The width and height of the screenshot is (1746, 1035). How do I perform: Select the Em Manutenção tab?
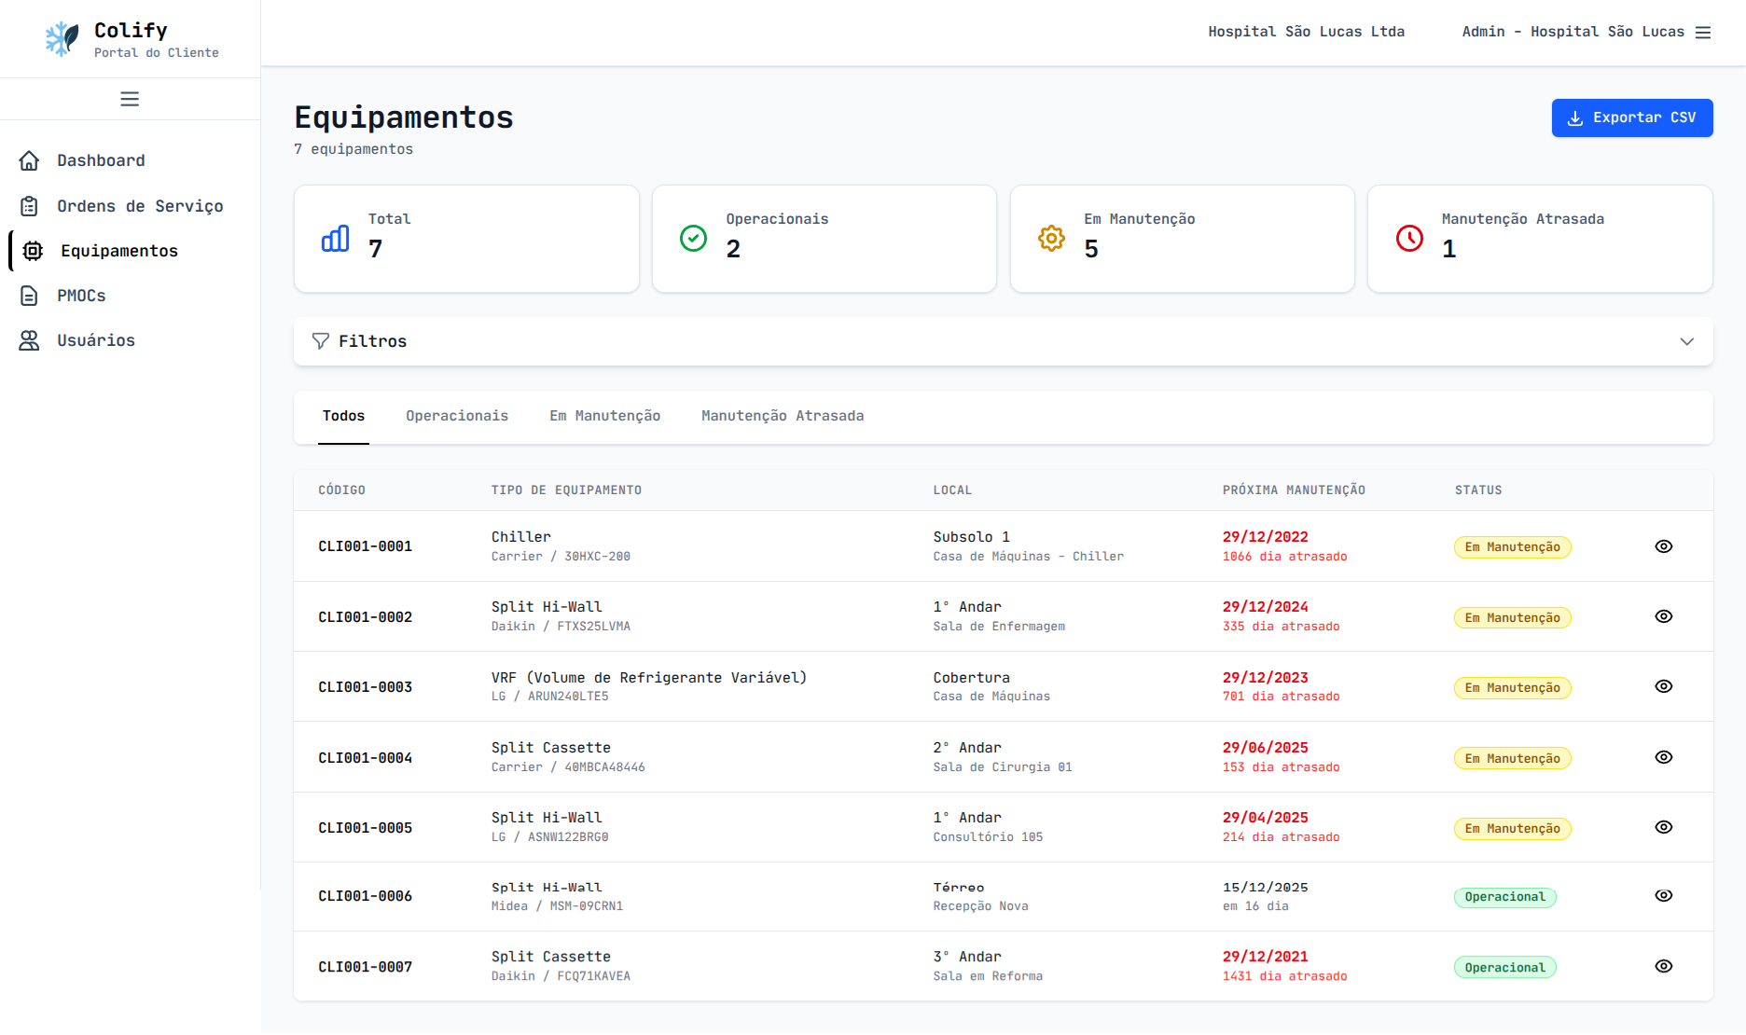coord(604,416)
